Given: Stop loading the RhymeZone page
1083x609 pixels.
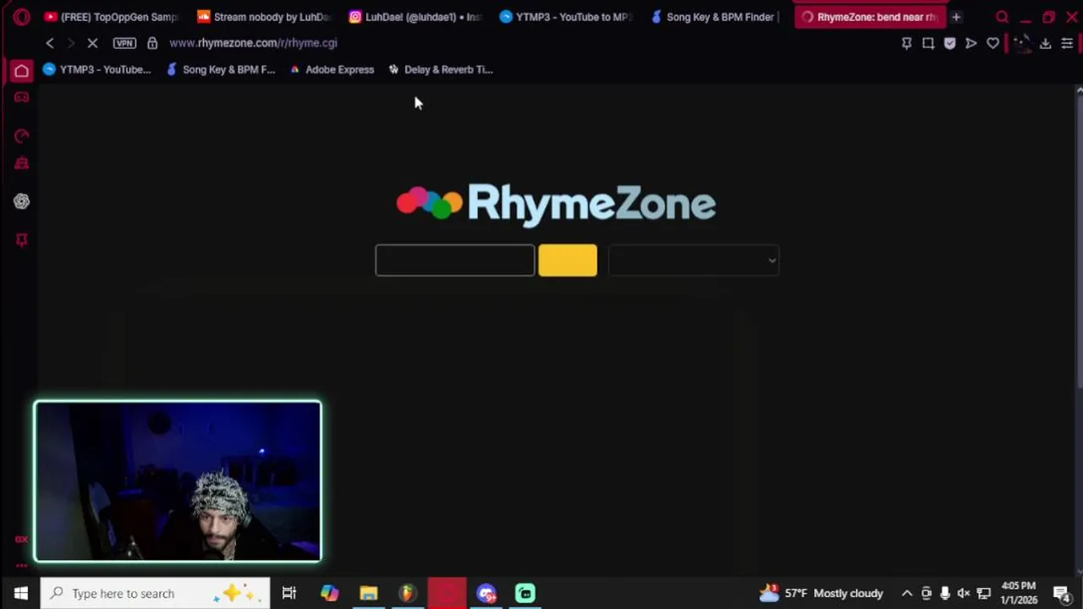Looking at the screenshot, I should [92, 42].
